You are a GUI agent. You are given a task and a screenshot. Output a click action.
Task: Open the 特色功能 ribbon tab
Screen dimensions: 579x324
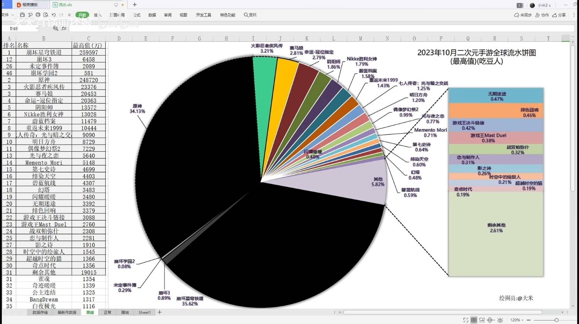point(228,15)
